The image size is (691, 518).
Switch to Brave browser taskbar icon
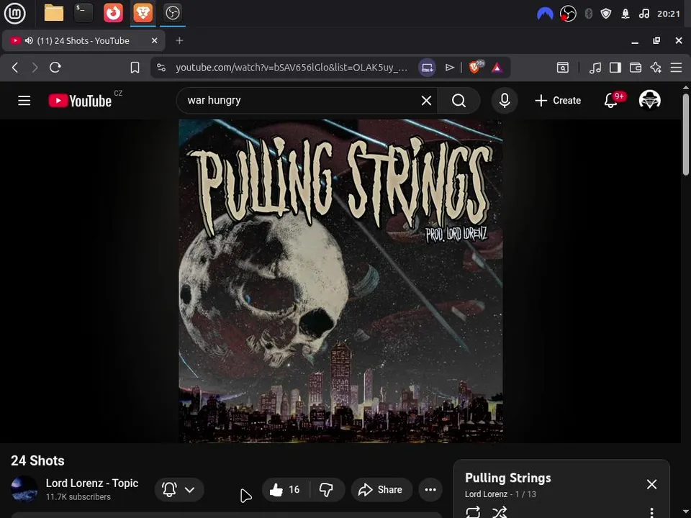[x=143, y=13]
